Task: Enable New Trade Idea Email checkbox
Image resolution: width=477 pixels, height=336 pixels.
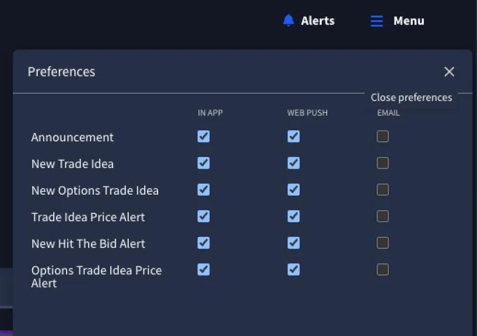Action: click(383, 163)
